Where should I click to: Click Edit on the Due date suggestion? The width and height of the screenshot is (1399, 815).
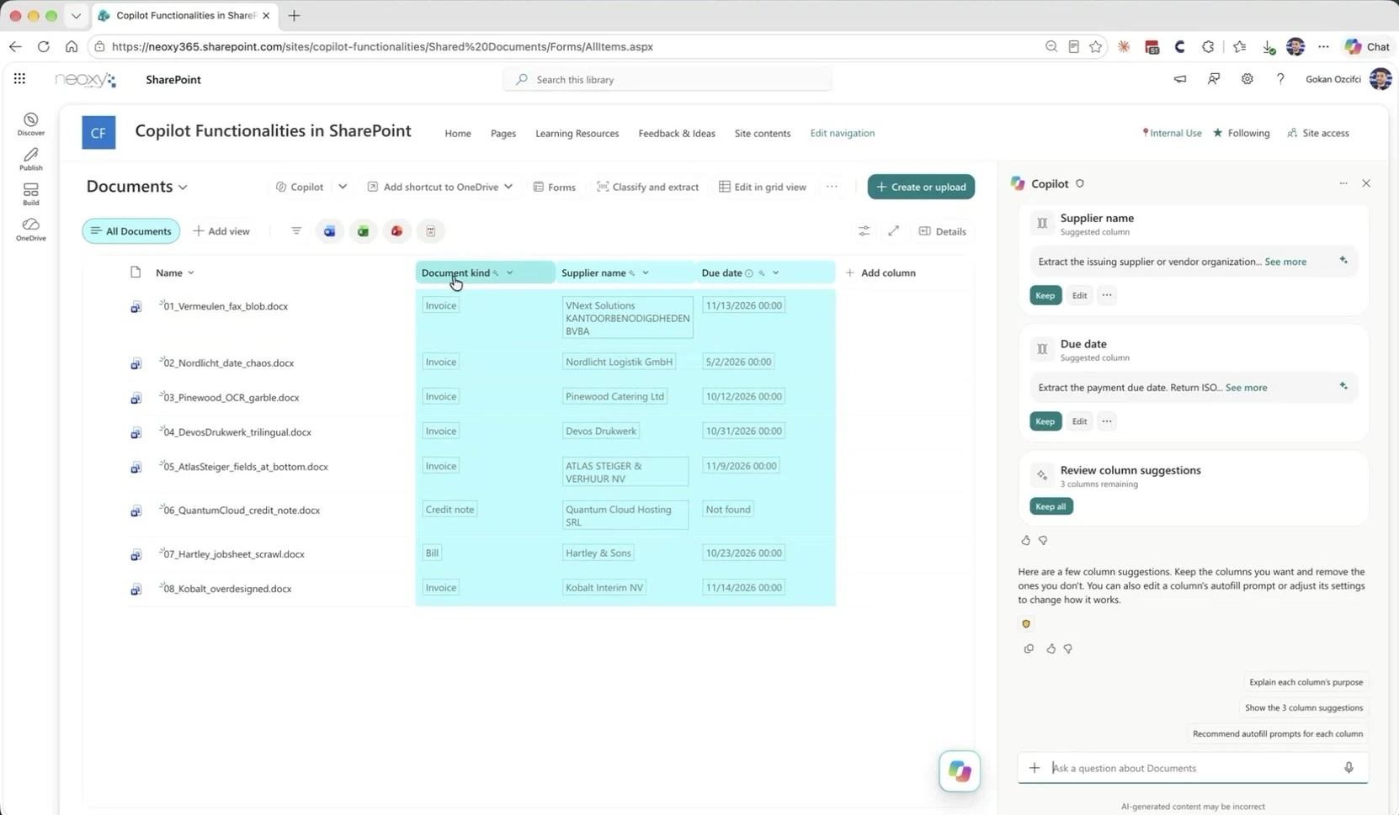(1079, 421)
